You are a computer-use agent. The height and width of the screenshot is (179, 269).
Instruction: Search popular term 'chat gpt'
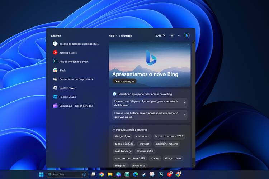click(x=144, y=144)
